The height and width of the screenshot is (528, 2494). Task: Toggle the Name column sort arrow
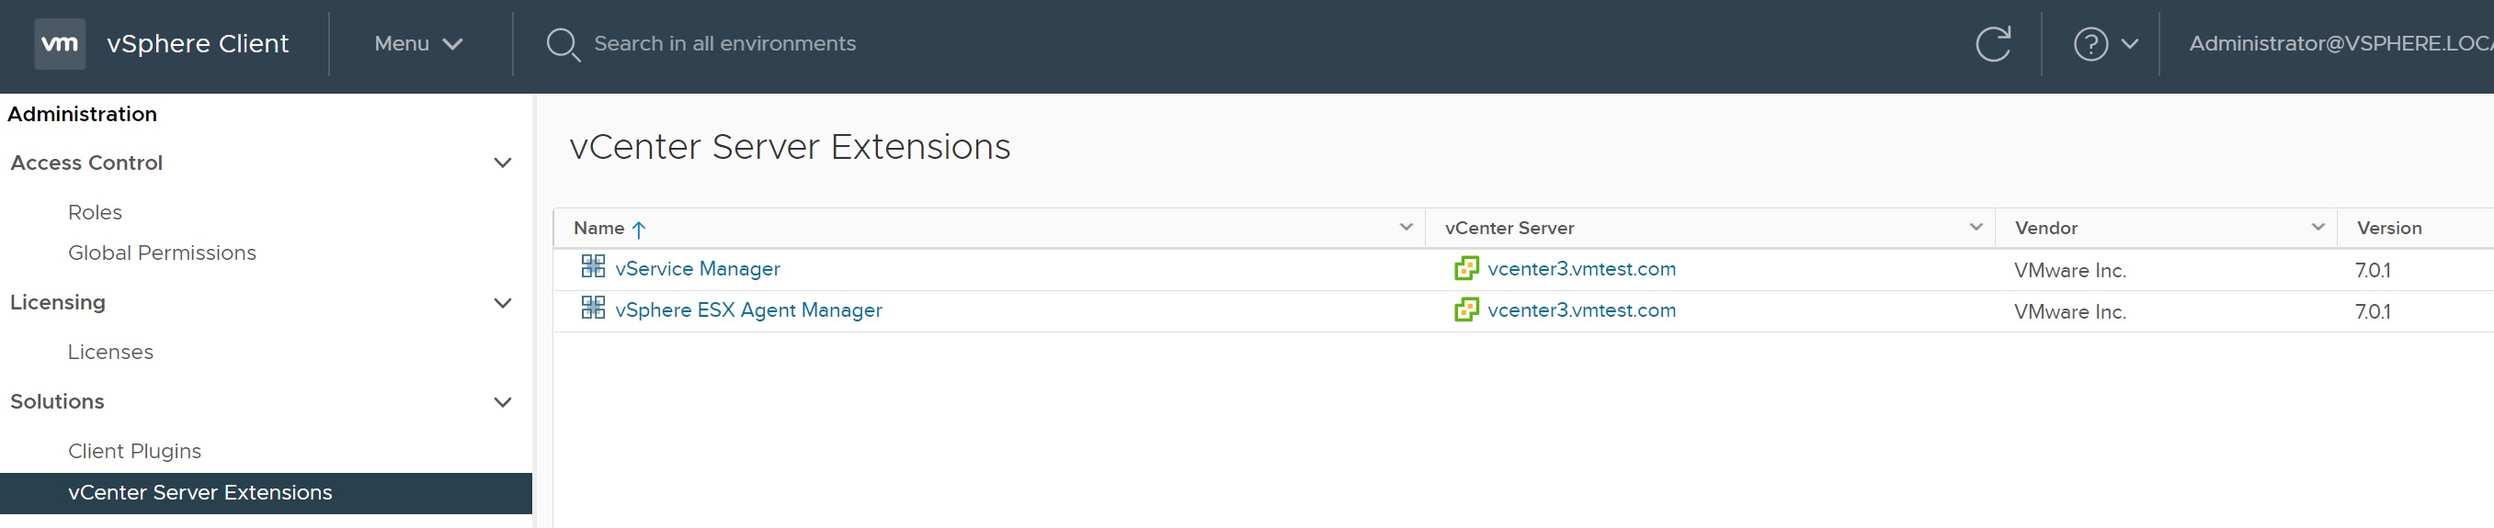click(638, 230)
